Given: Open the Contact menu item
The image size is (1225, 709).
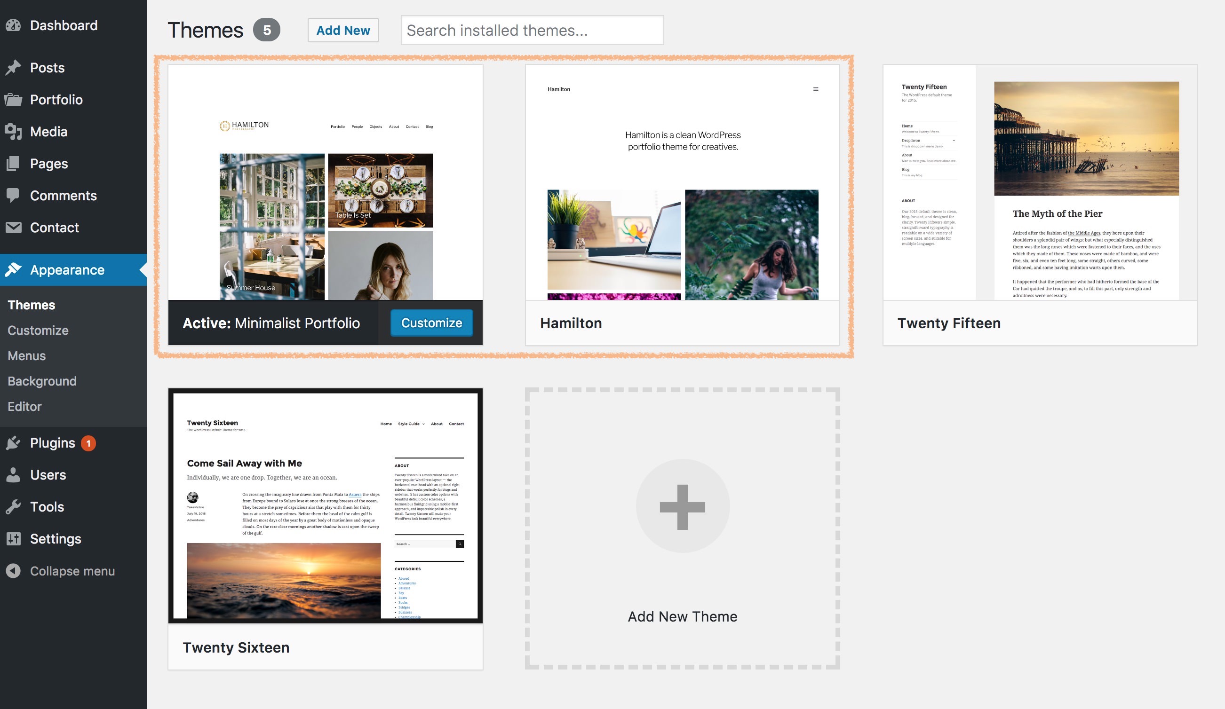Looking at the screenshot, I should tap(55, 228).
